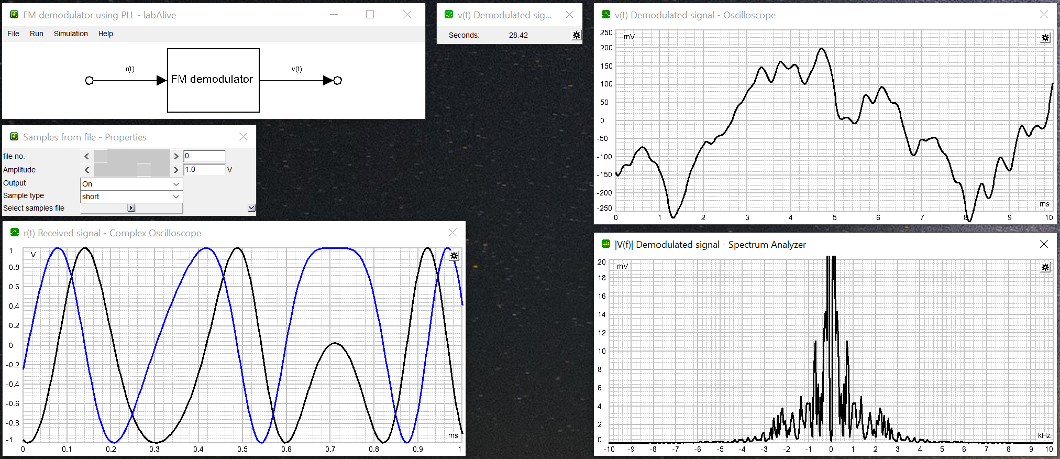Click the file no. slider track
Image resolution: width=1060 pixels, height=459 pixels.
131,156
